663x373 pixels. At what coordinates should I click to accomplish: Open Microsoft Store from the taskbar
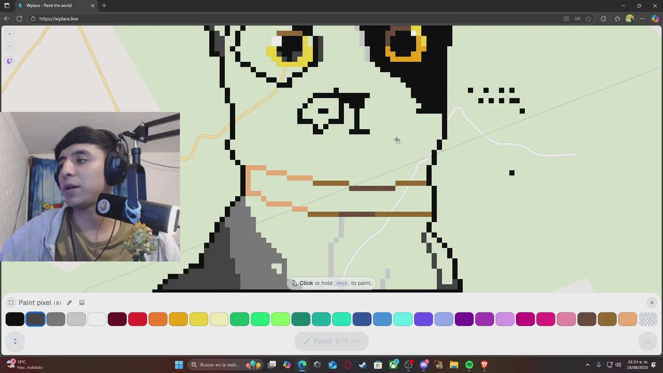coord(378,365)
